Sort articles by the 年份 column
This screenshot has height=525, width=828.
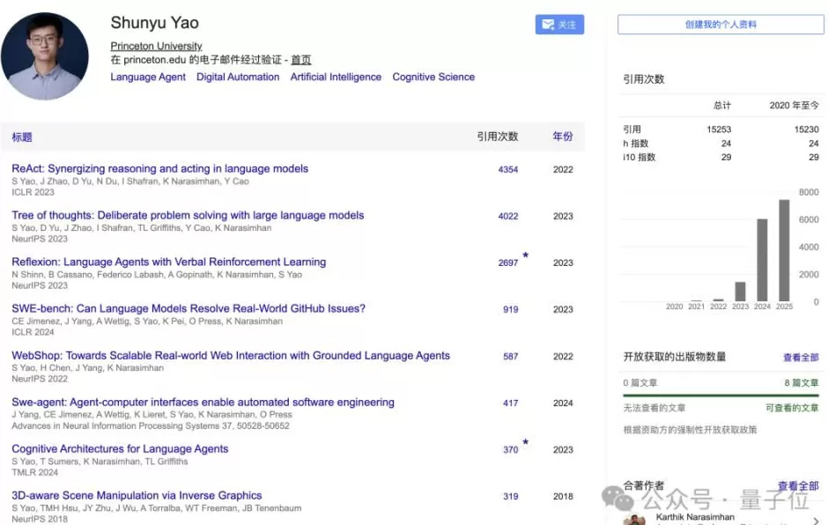pos(564,137)
